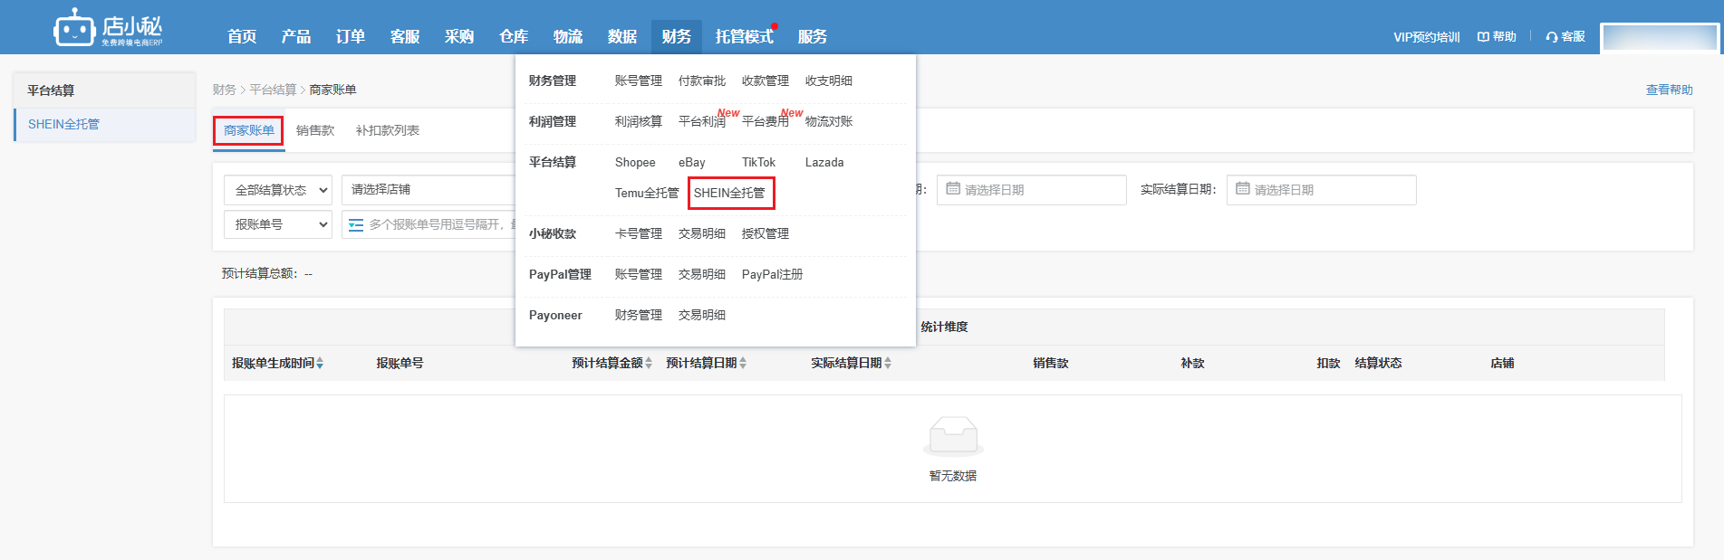Open the 报账单号 type dropdown
1724x560 pixels.
pyautogui.click(x=278, y=224)
